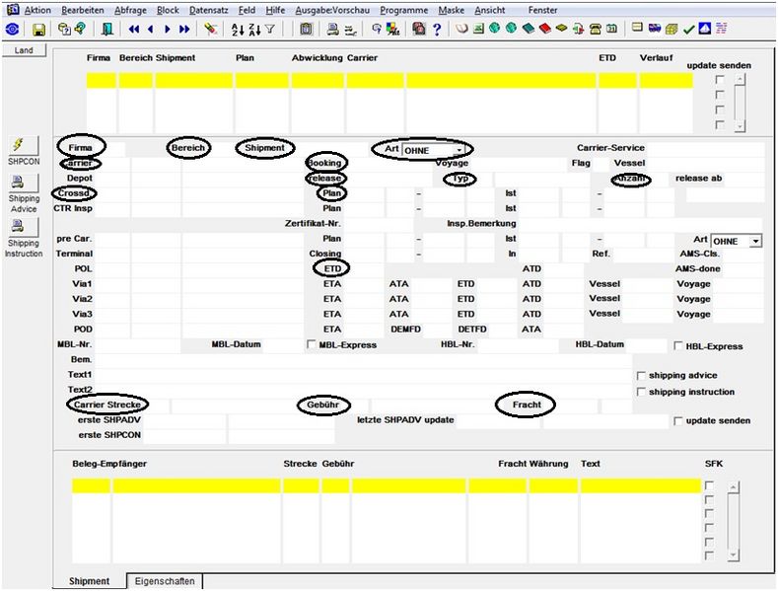Click the Zertifikat-Nr. input field

click(x=378, y=224)
